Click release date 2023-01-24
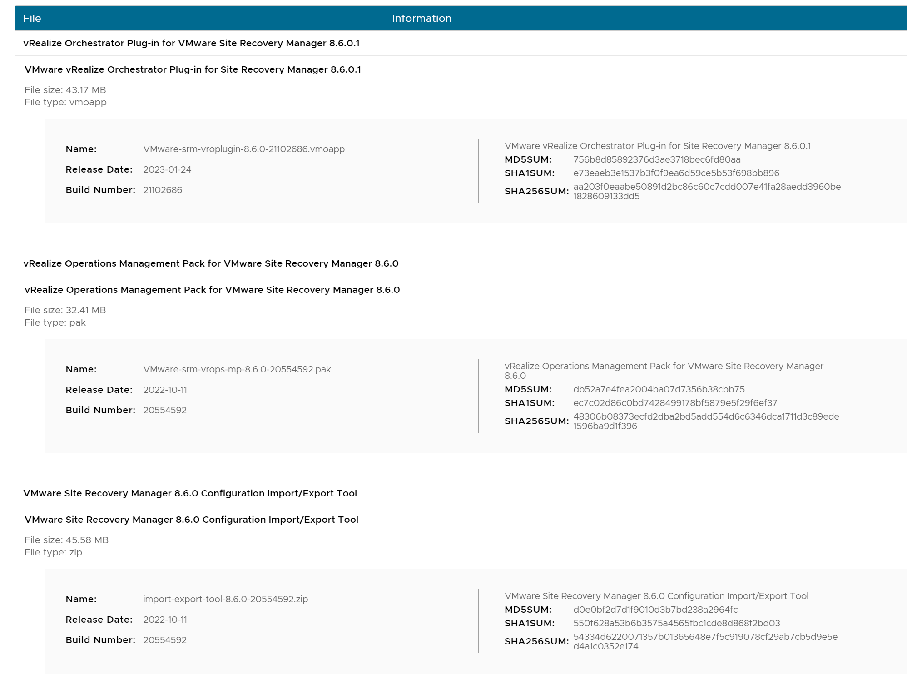907x684 pixels. pos(167,169)
